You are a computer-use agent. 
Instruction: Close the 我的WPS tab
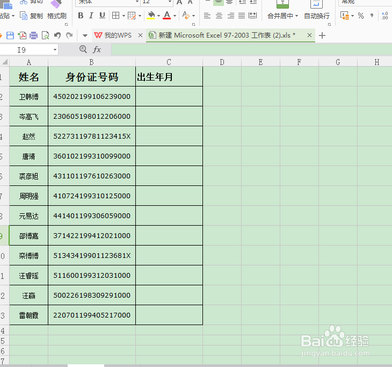(x=141, y=35)
